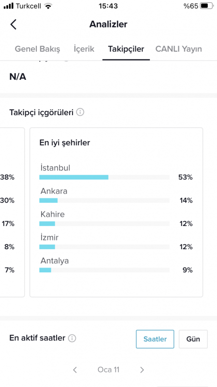Screen dimensions: 217x387
Task: Switch to the Gün toggle option
Action: click(x=193, y=339)
